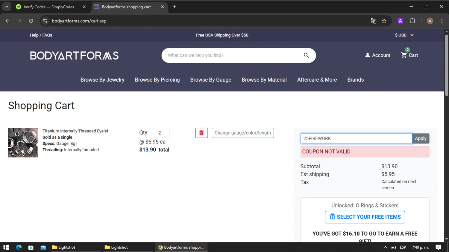Screen dimensions: 449x252
Task: Open the Extensions puzzle icon
Action: [x=412, y=21]
